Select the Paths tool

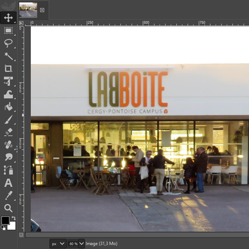pyautogui.click(x=8, y=170)
